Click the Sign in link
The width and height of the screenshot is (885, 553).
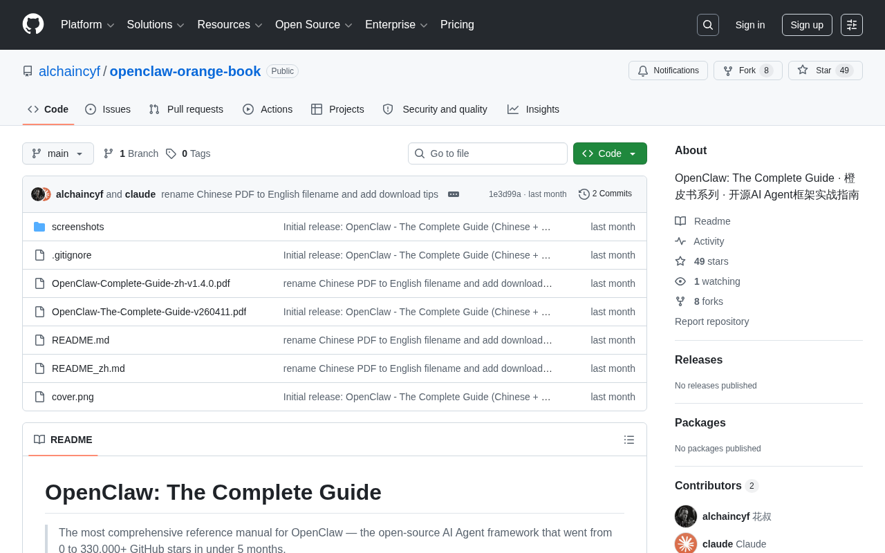[750, 25]
